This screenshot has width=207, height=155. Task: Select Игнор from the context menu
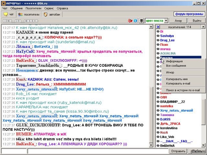tap(170, 72)
